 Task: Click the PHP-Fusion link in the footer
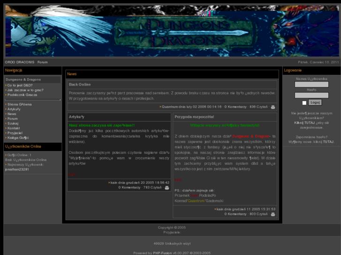pos(162,253)
